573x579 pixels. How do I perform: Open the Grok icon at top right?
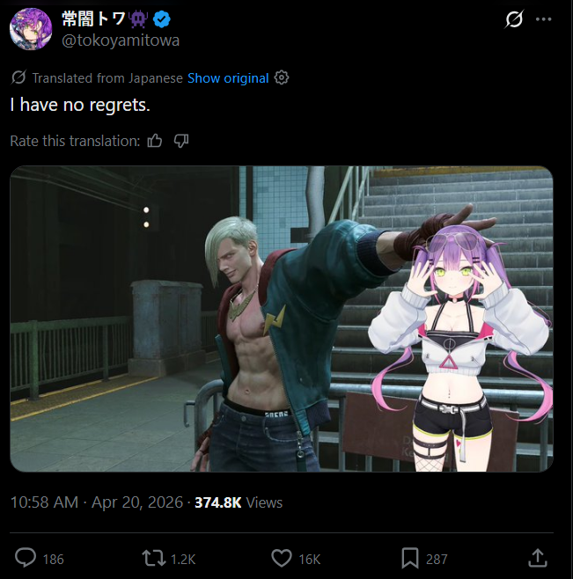point(514,18)
